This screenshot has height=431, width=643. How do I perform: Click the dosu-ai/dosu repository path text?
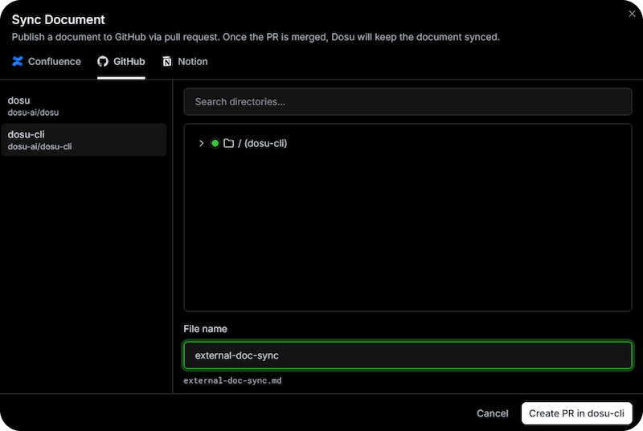tap(33, 113)
